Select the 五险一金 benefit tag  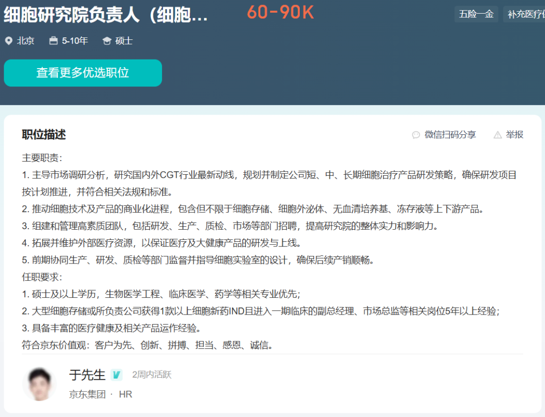pos(476,14)
